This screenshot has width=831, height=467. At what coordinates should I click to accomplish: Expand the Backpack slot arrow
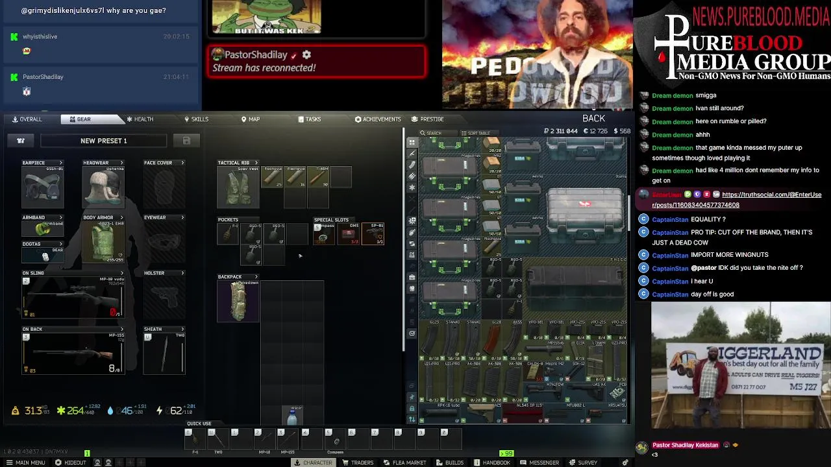pyautogui.click(x=256, y=277)
